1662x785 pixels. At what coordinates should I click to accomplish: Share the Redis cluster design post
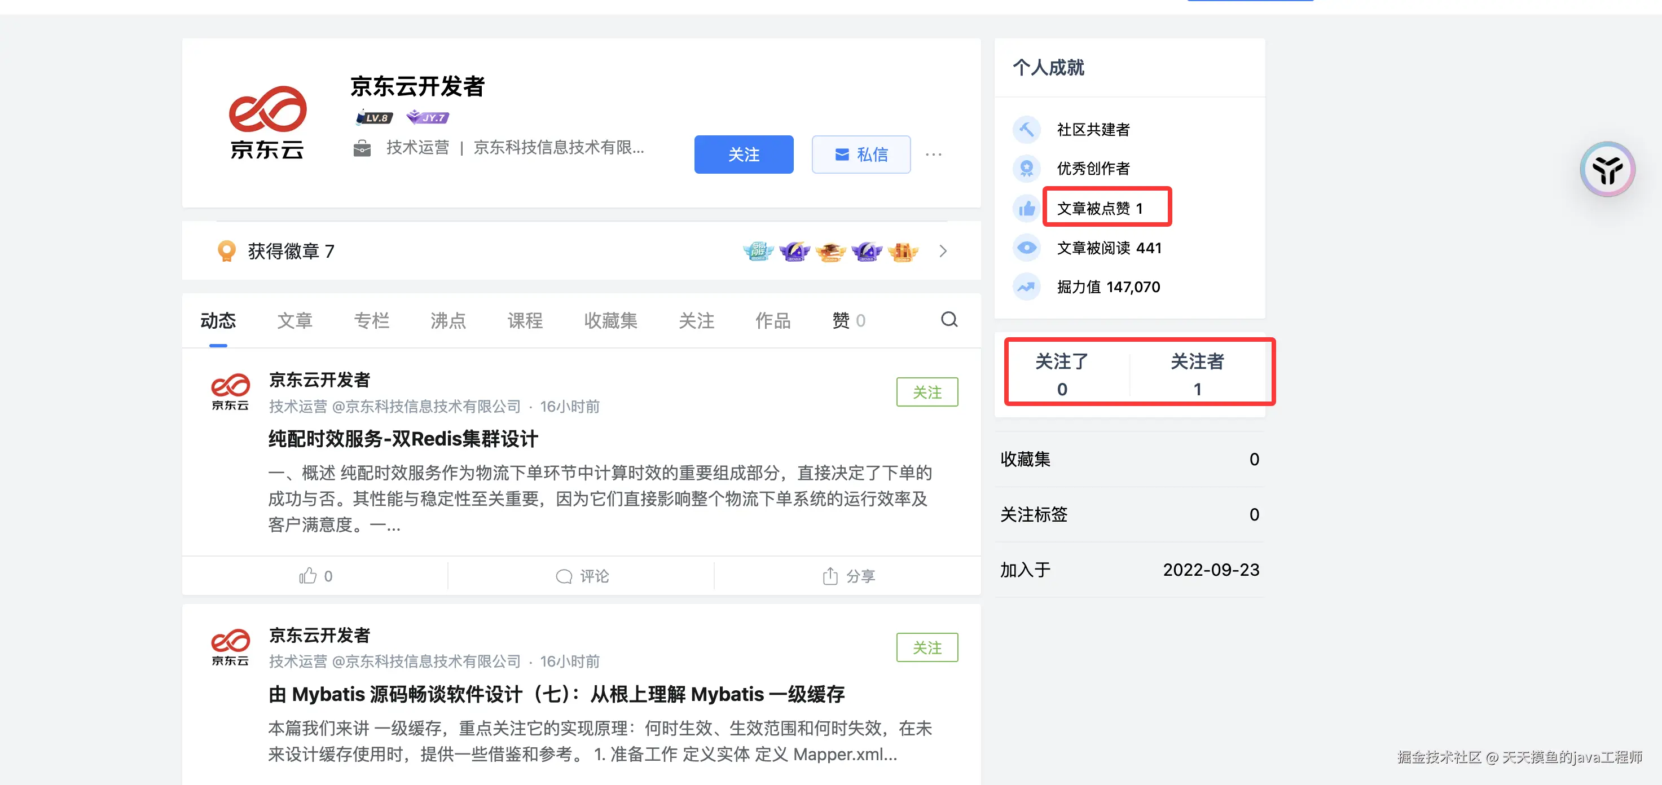(848, 576)
